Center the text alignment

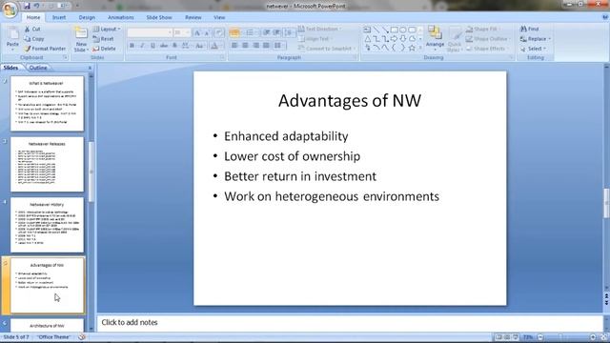click(245, 46)
